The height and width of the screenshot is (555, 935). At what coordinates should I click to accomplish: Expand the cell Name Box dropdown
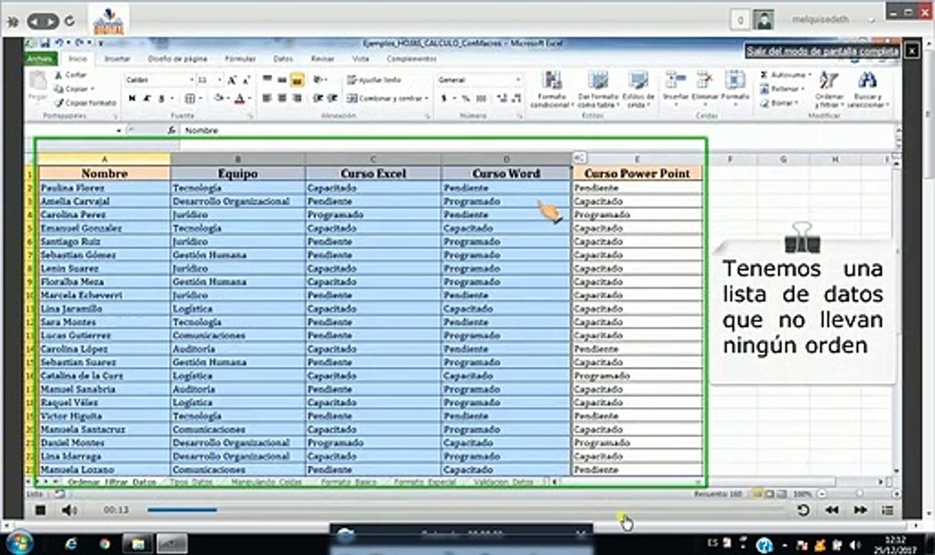point(119,131)
